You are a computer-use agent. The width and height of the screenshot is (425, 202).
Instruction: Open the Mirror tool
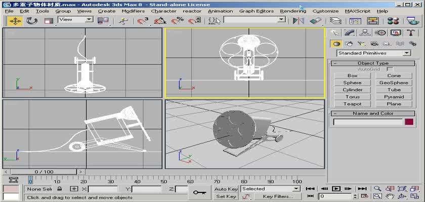pos(299,21)
